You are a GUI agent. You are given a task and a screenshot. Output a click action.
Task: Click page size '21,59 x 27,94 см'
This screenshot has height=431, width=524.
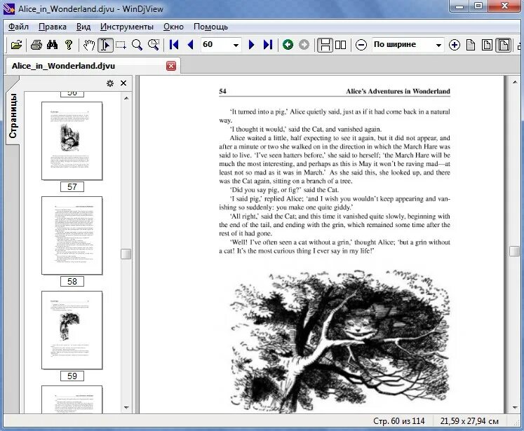469,421
